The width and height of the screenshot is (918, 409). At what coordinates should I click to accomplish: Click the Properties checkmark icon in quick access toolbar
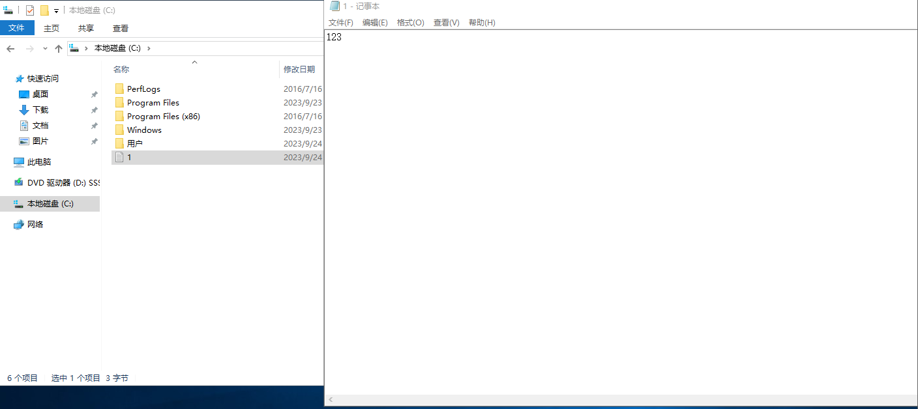coord(30,10)
